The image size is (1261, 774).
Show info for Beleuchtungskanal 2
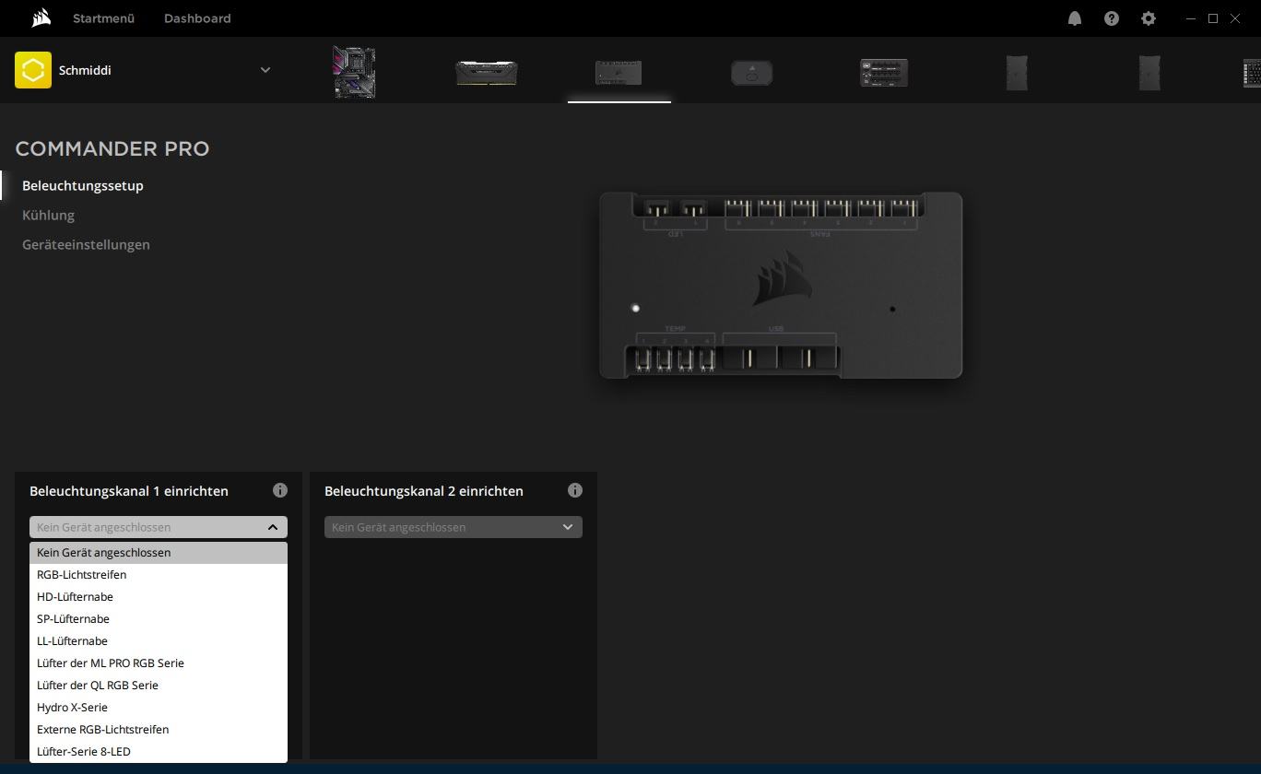point(575,490)
